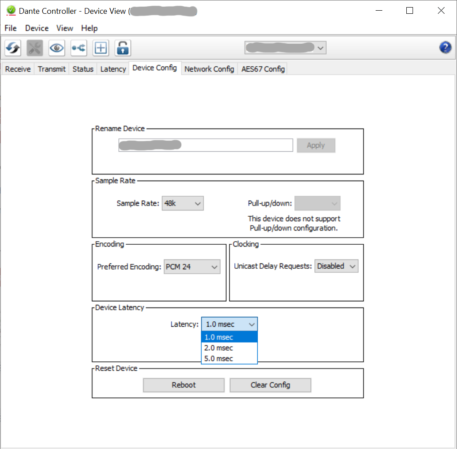Select the Device Config tab
The height and width of the screenshot is (449, 457).
155,68
